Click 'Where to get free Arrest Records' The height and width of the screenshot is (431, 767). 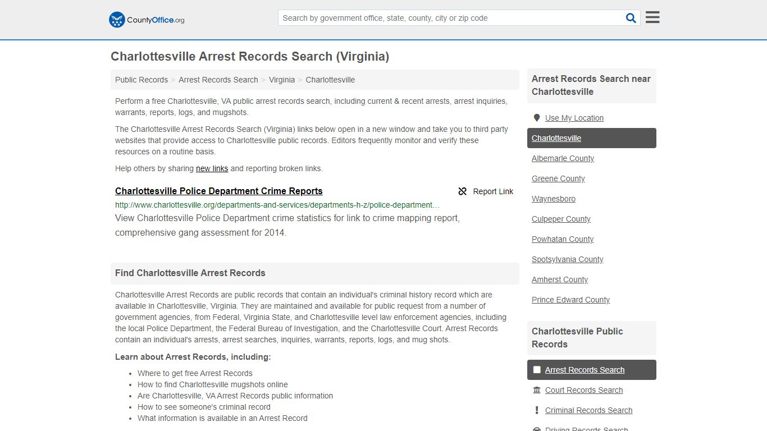click(x=195, y=373)
